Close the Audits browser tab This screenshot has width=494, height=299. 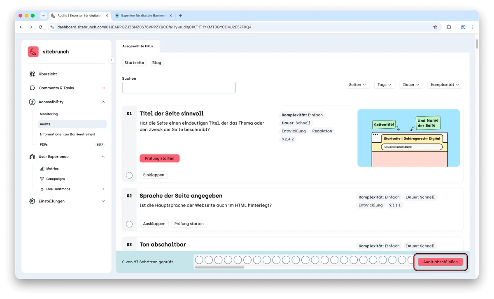pos(107,16)
